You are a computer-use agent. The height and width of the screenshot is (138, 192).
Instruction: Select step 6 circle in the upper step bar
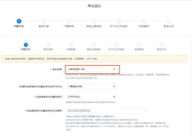(144, 21)
